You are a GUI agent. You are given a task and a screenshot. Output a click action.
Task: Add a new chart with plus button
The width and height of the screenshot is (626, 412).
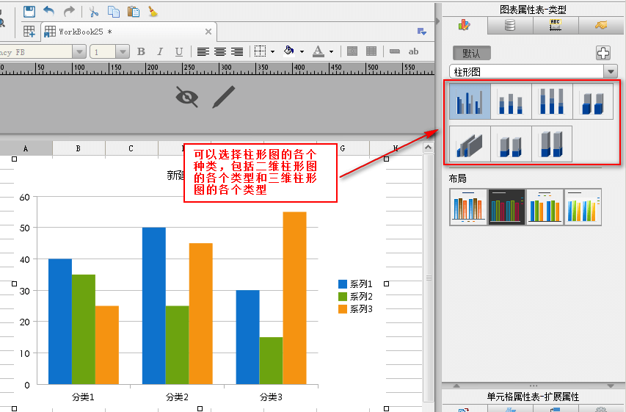[x=603, y=53]
